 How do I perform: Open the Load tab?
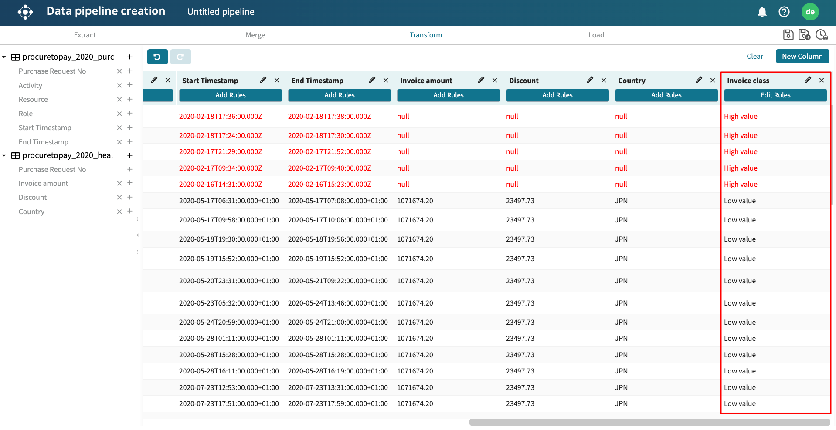point(596,35)
